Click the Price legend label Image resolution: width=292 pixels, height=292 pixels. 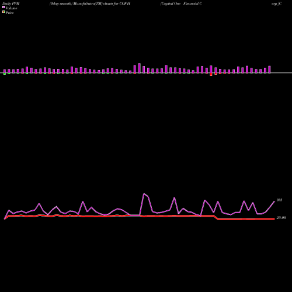[x=9, y=13]
